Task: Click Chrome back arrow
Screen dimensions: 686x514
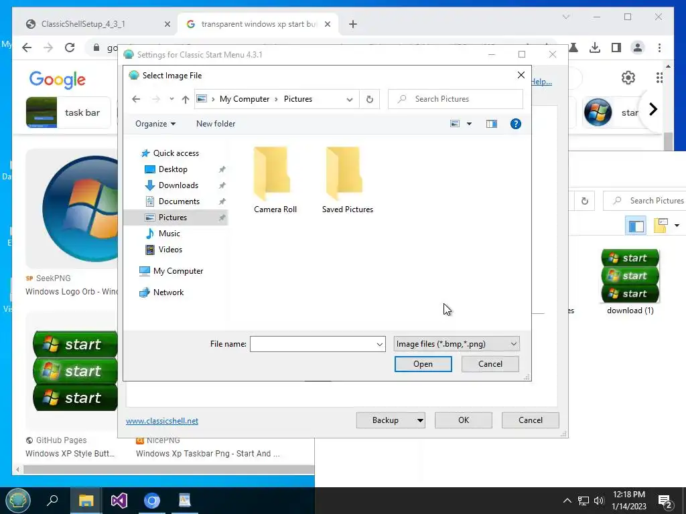Action: tap(27, 48)
